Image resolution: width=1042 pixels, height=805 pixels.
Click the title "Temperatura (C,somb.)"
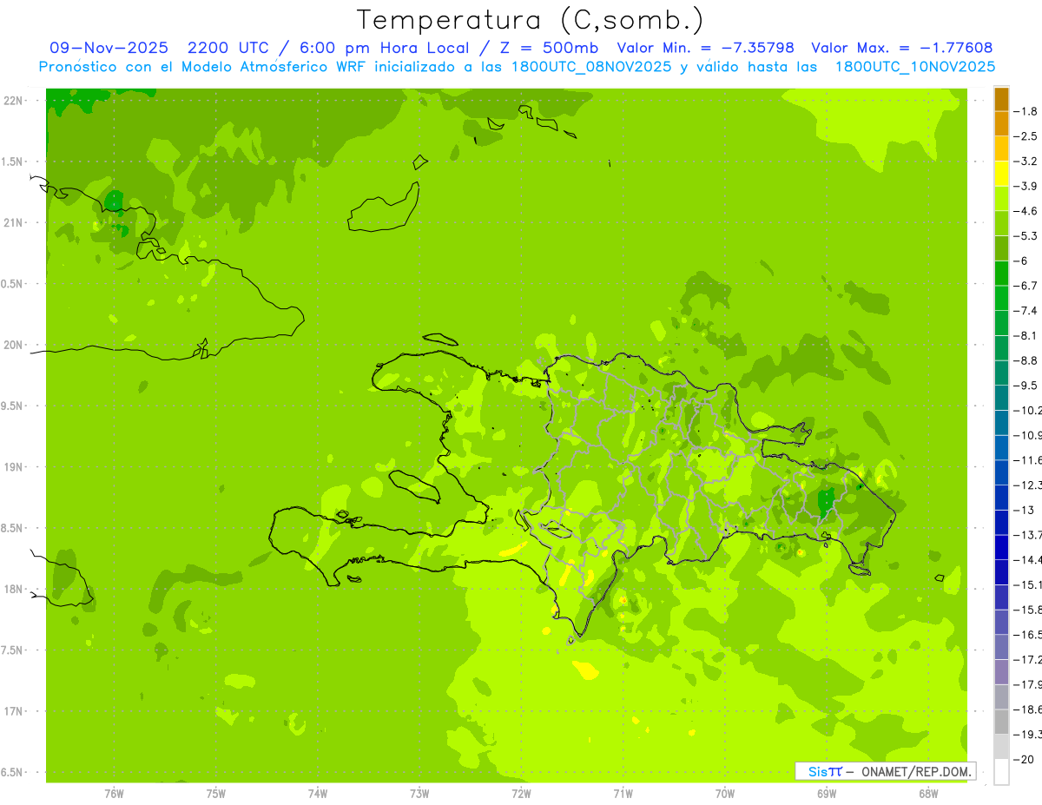pos(530,20)
